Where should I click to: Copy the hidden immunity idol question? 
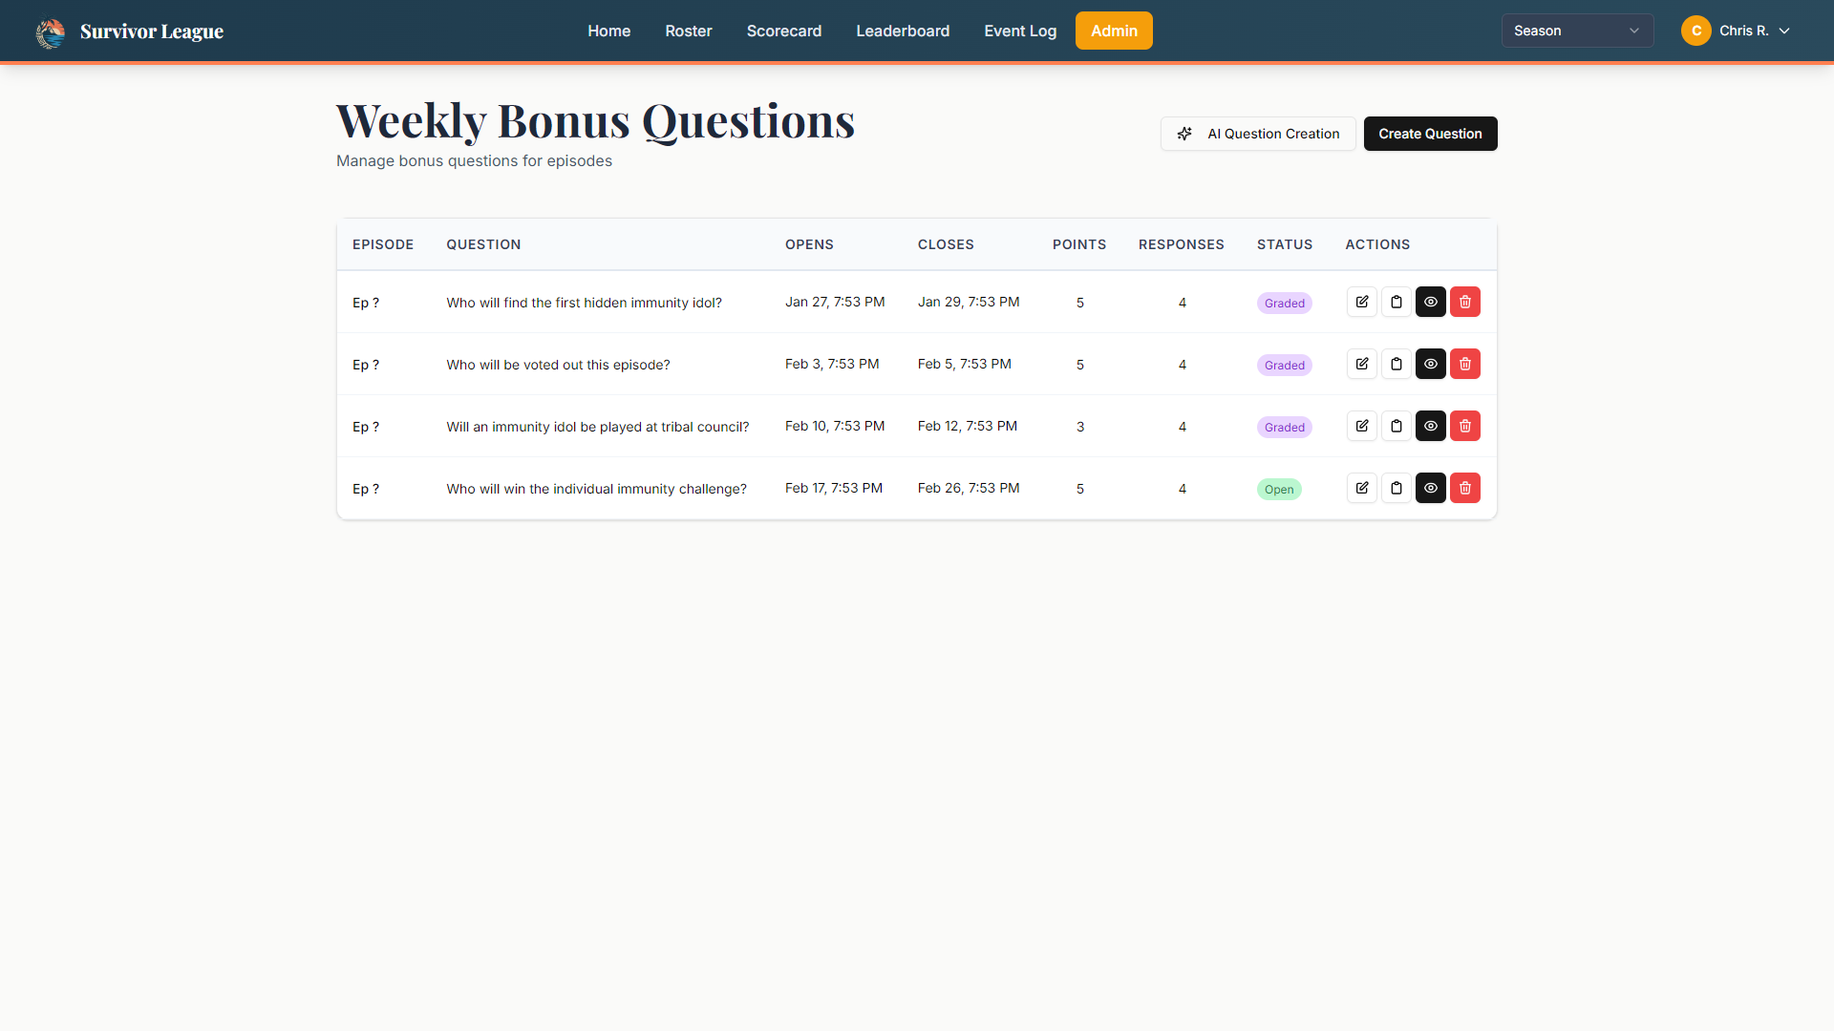[x=1397, y=302]
